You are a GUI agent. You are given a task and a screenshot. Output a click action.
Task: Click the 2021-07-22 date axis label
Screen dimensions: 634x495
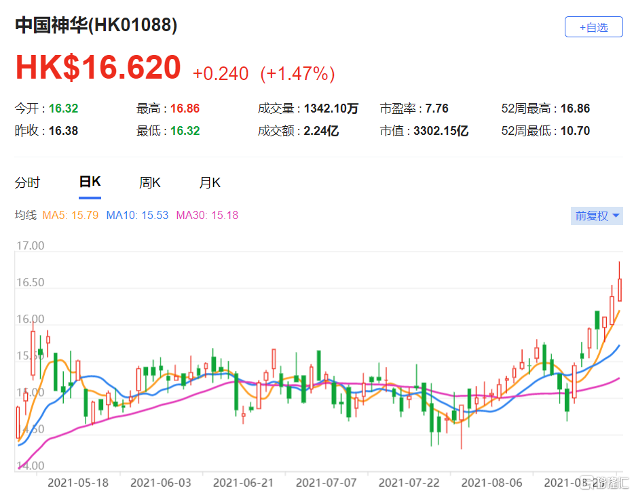point(409,483)
